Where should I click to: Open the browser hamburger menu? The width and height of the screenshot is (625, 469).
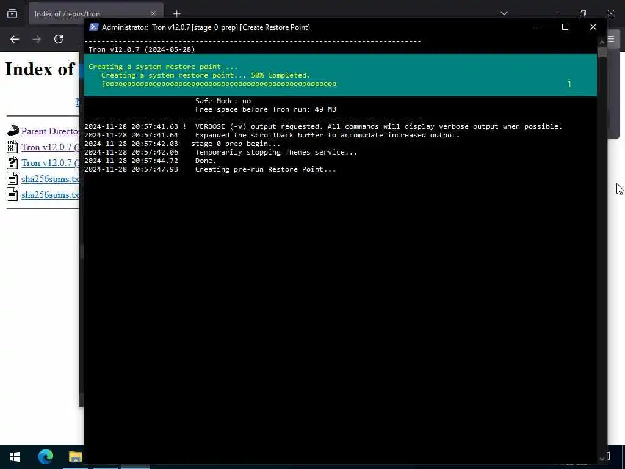click(612, 39)
